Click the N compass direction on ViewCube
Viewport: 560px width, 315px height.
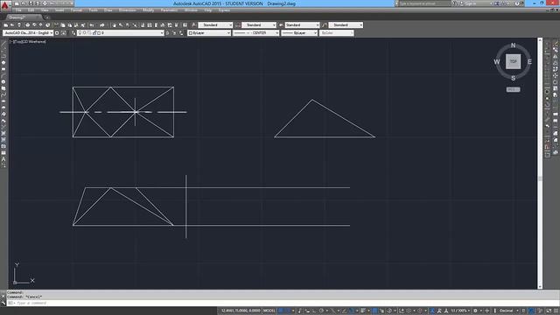click(514, 45)
